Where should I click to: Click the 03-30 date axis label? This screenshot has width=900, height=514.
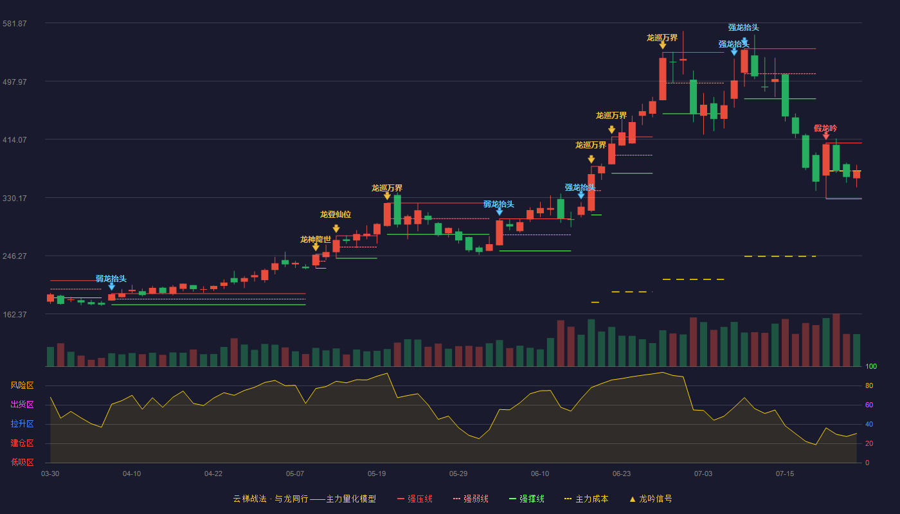50,474
